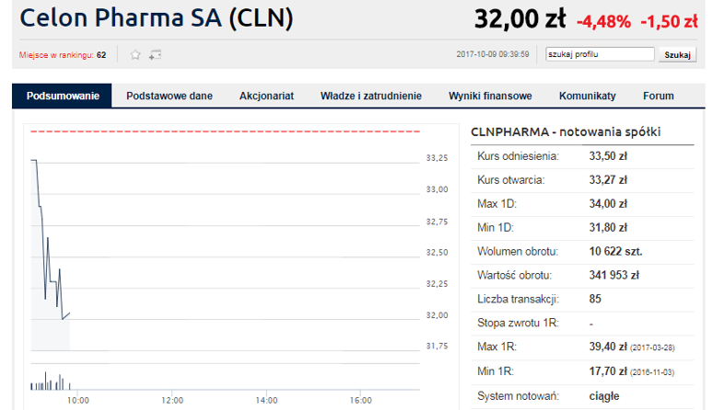Screen dimensions: 724x410
Task: Open the Komunikaty tab
Action: [x=587, y=96]
